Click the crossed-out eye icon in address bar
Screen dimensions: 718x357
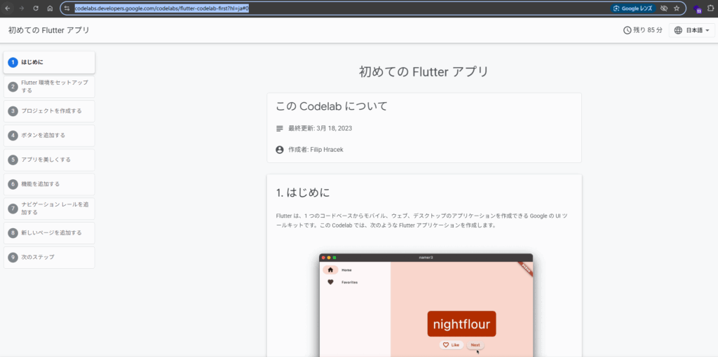pyautogui.click(x=664, y=8)
